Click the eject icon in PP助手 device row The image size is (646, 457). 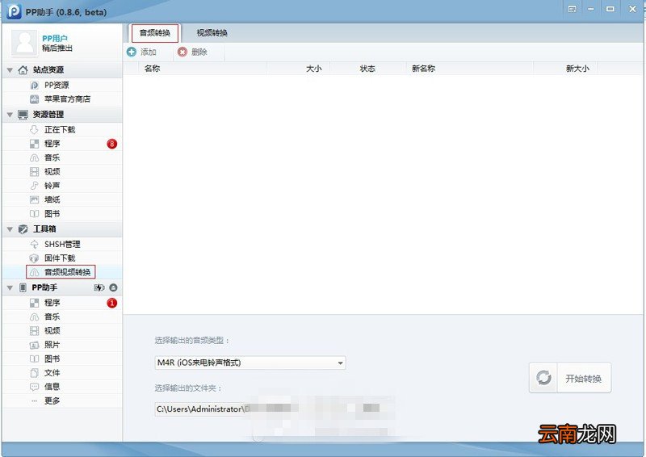pos(113,287)
